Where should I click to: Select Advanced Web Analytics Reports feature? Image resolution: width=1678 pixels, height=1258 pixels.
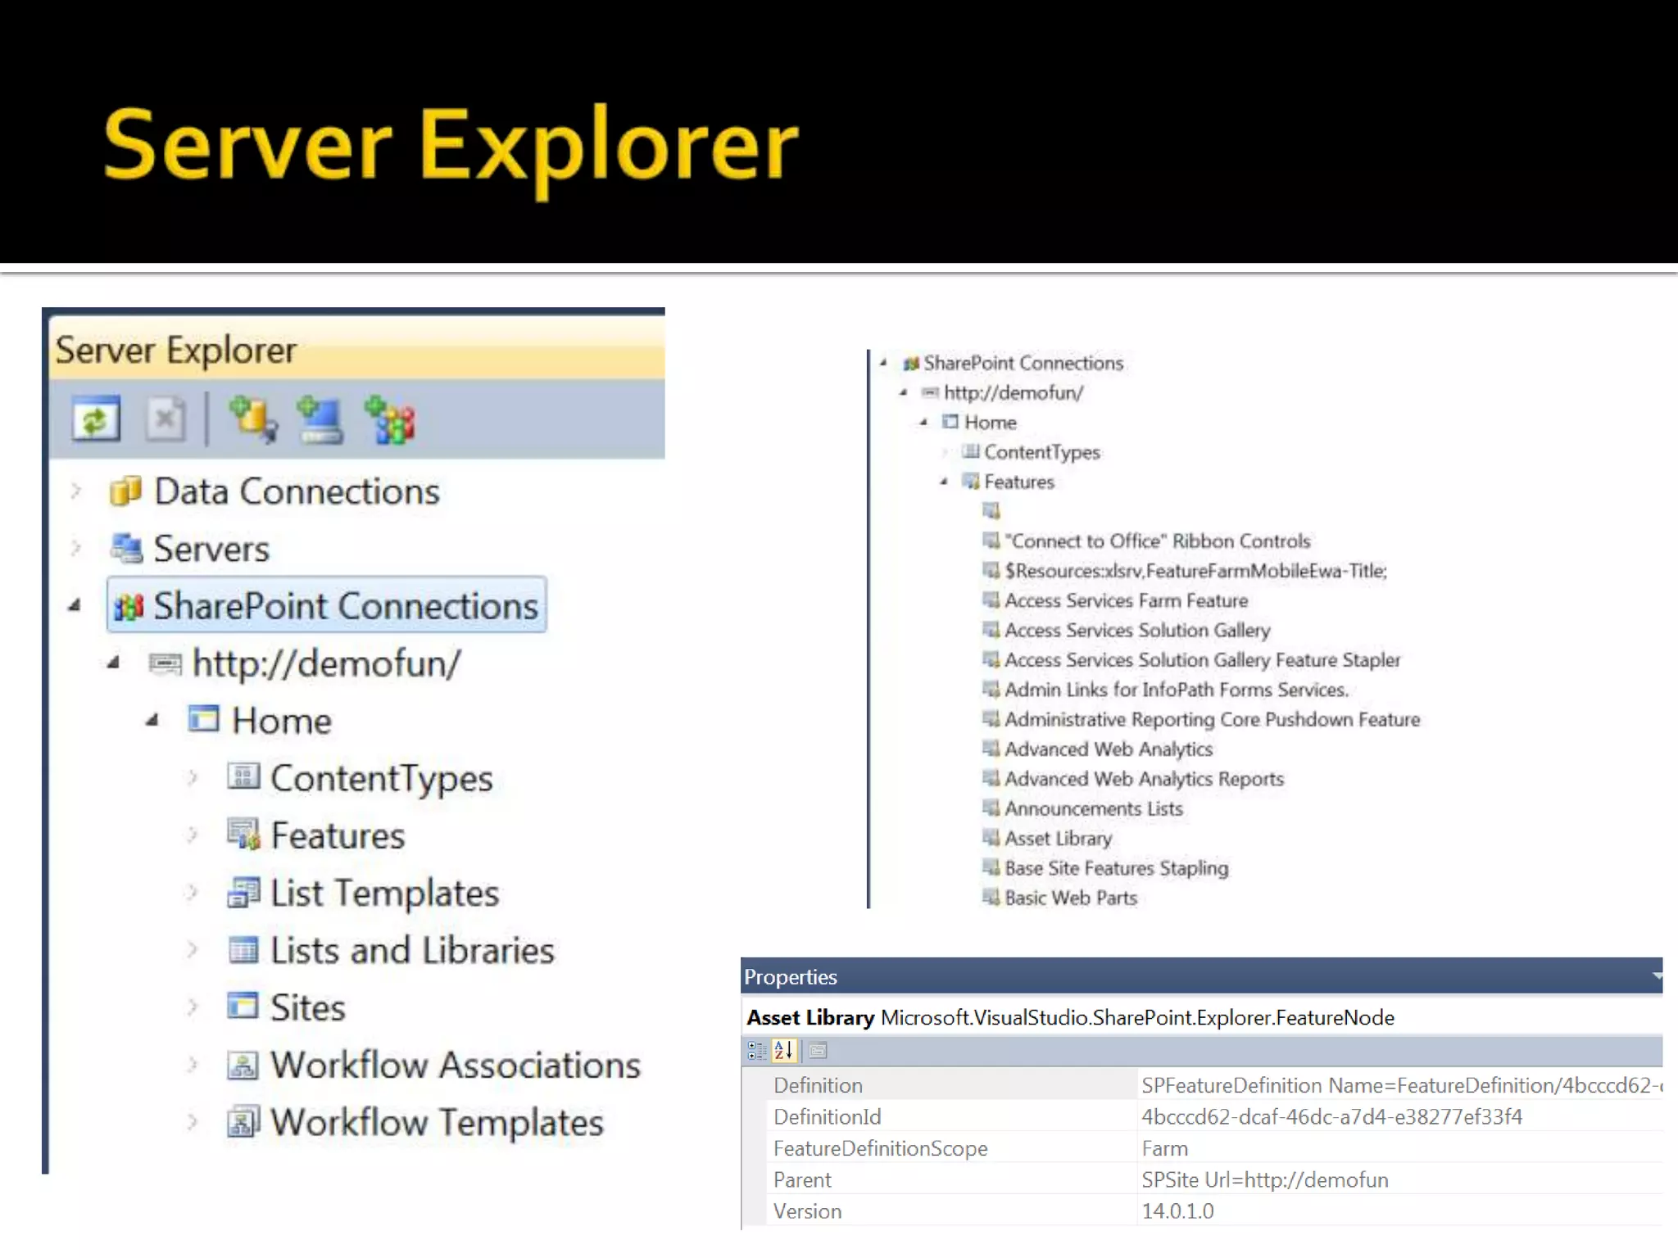click(1144, 779)
